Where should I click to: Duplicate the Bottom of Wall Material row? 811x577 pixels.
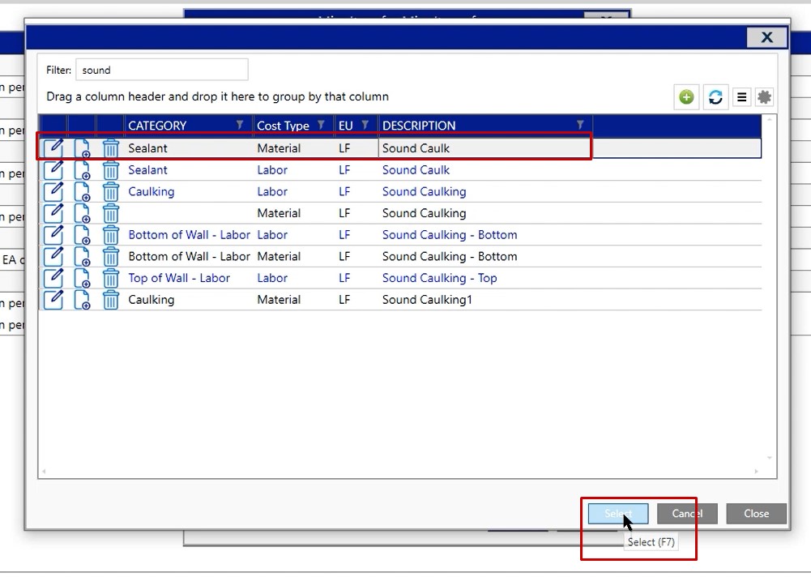click(x=82, y=257)
